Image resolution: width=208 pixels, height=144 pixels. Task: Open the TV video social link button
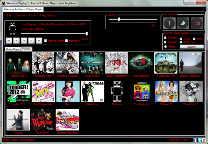197,23
